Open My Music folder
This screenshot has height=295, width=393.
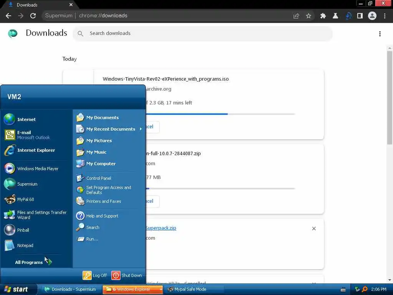(x=91, y=152)
